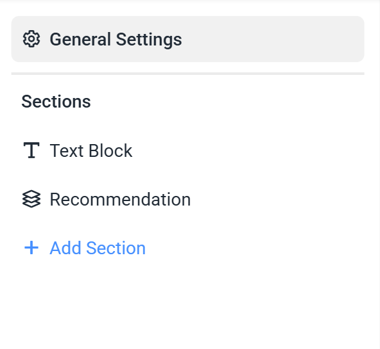The width and height of the screenshot is (380, 349).
Task: Click the word Section in blue link
Action: [116, 248]
